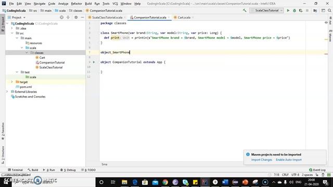Click 2 spaces indent setting
This screenshot has width=333, height=187.
(x=308, y=175)
